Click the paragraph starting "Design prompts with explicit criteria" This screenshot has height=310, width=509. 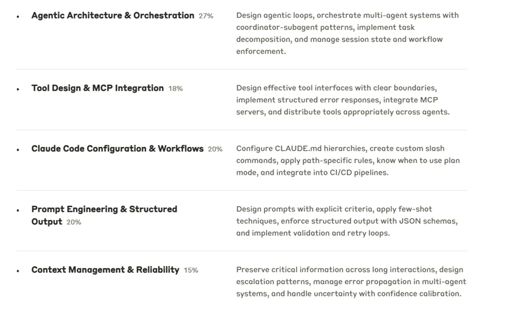pyautogui.click(x=347, y=221)
